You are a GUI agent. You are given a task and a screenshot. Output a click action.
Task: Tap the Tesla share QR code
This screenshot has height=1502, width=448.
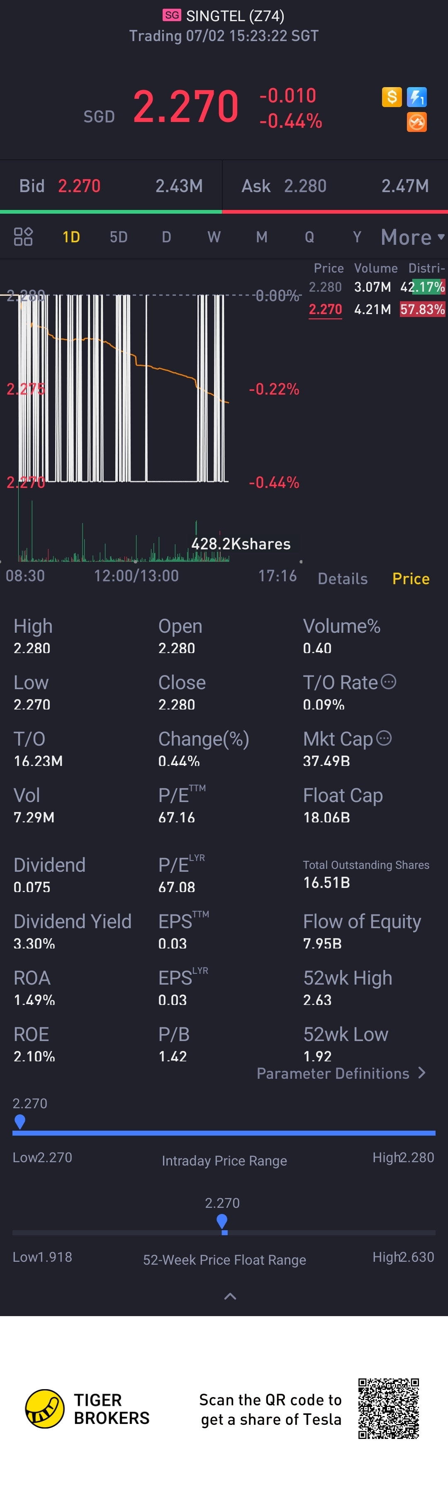389,1409
